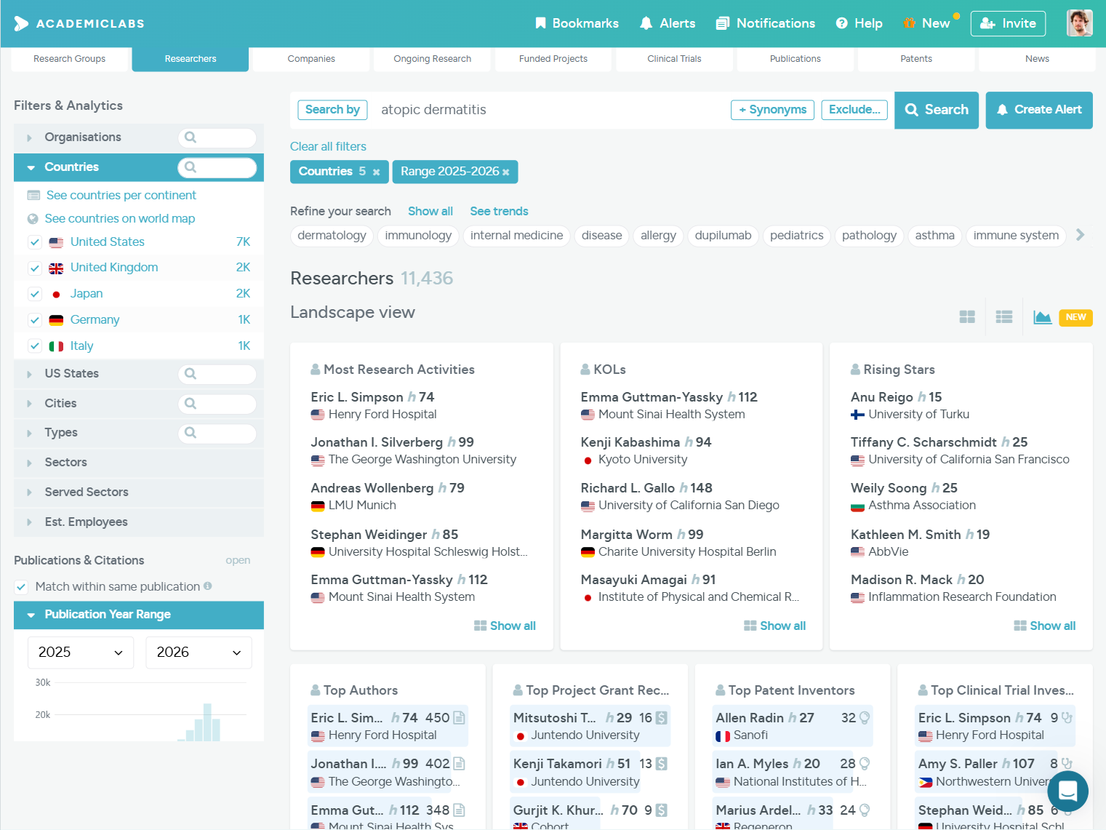Screen dimensions: 1106x830
Task: Switch to the Research Groups tab
Action: pos(70,59)
